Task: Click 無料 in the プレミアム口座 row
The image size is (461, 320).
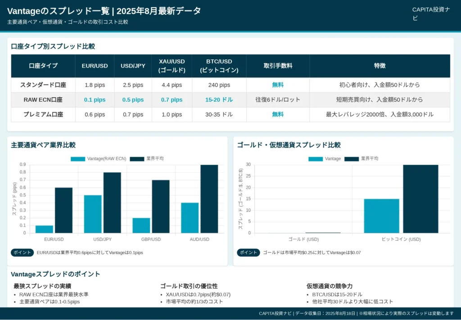Action: (x=278, y=114)
